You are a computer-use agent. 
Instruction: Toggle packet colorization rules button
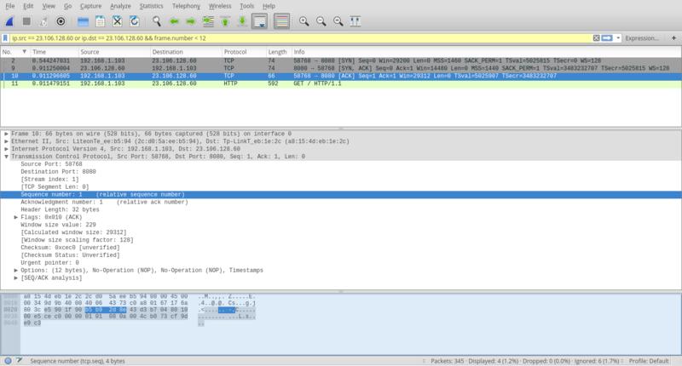click(x=280, y=20)
